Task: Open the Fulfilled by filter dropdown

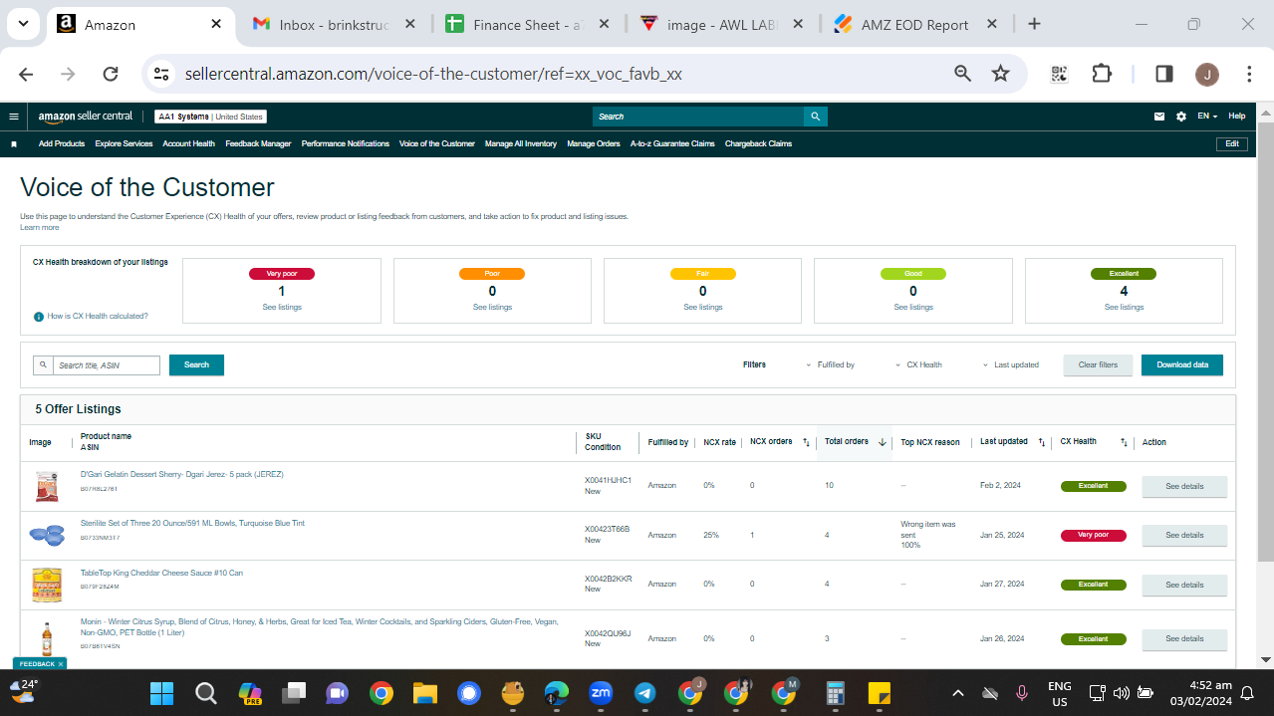Action: 830,364
